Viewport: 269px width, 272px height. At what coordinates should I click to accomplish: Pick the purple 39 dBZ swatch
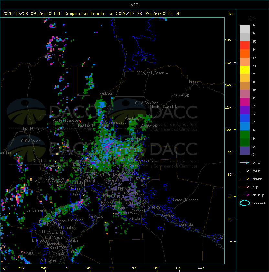[244, 110]
